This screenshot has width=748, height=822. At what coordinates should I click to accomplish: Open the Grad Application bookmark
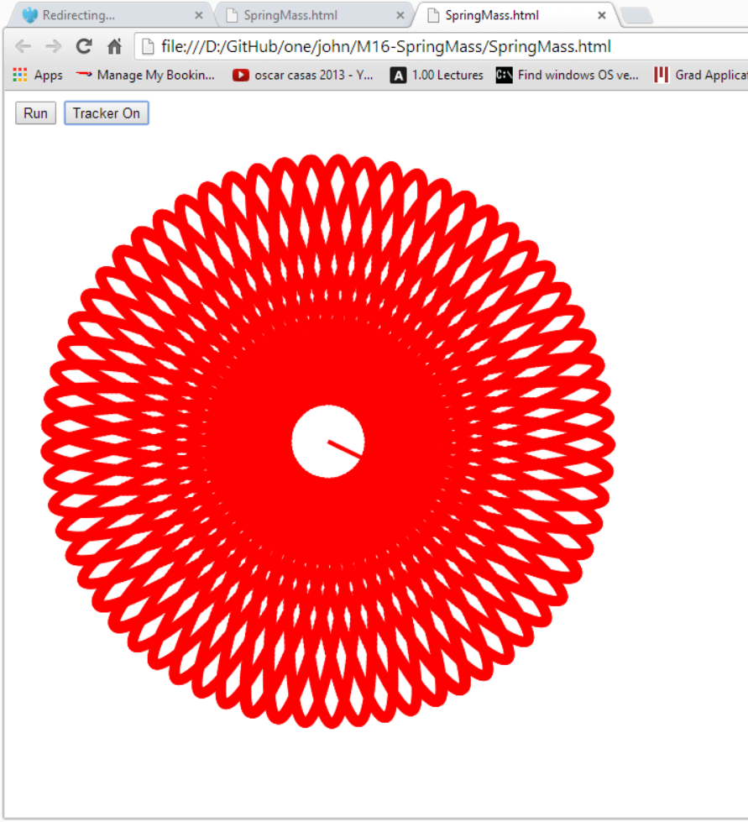[701, 75]
